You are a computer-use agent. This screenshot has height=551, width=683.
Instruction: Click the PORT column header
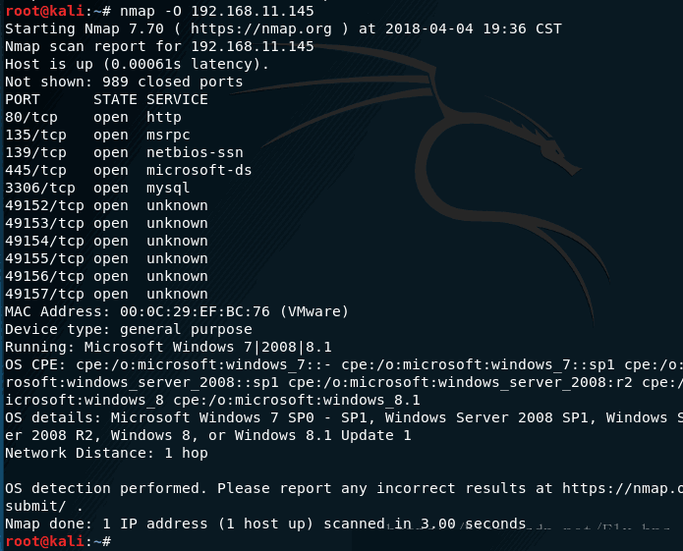(x=23, y=99)
